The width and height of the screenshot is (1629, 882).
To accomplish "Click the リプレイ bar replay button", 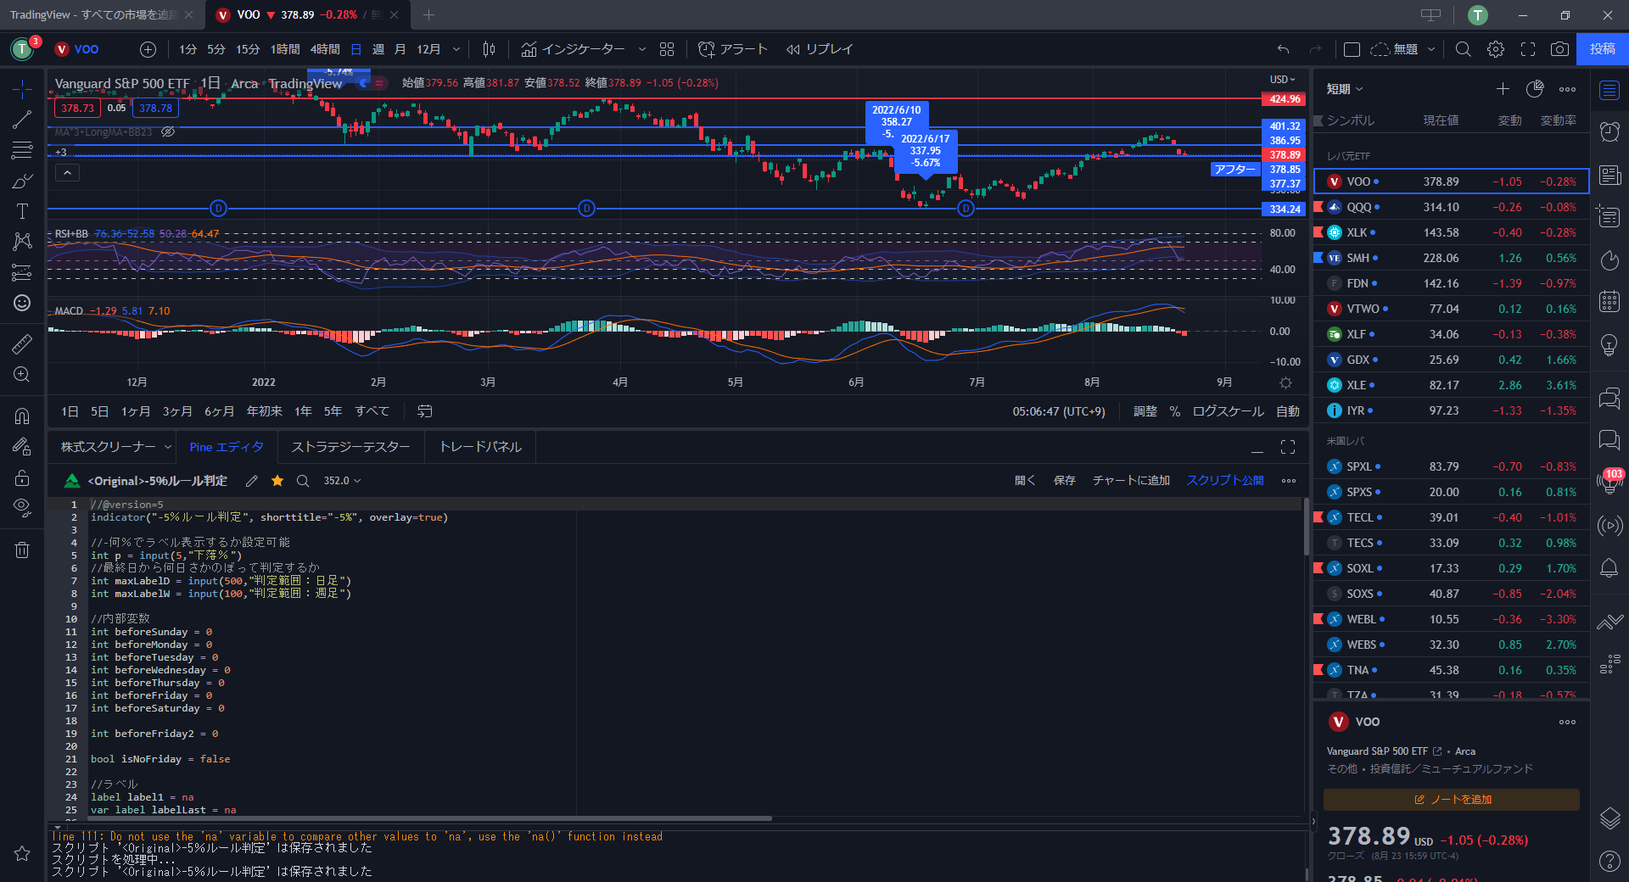I will coord(819,49).
